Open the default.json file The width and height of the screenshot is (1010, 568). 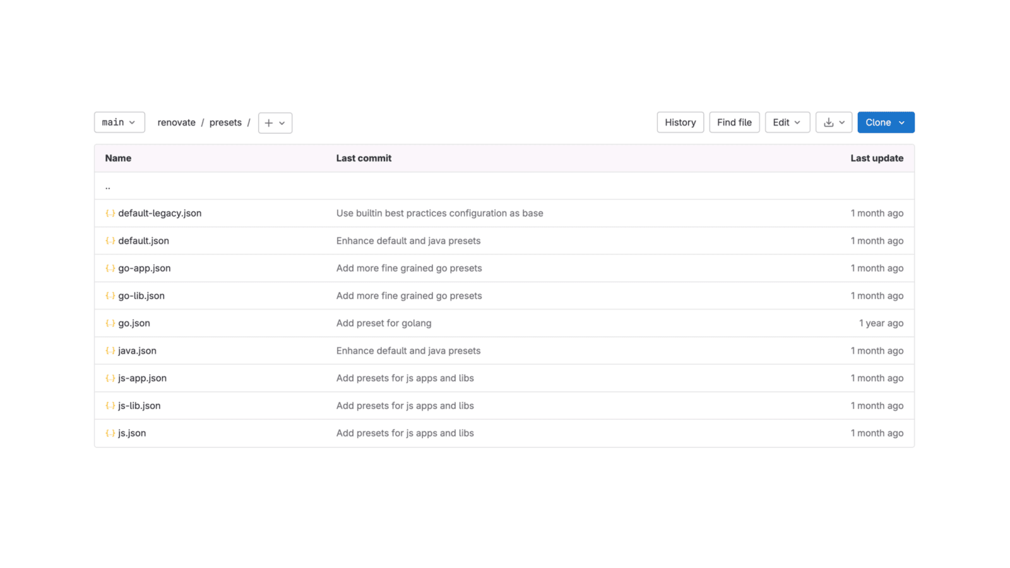click(x=143, y=240)
